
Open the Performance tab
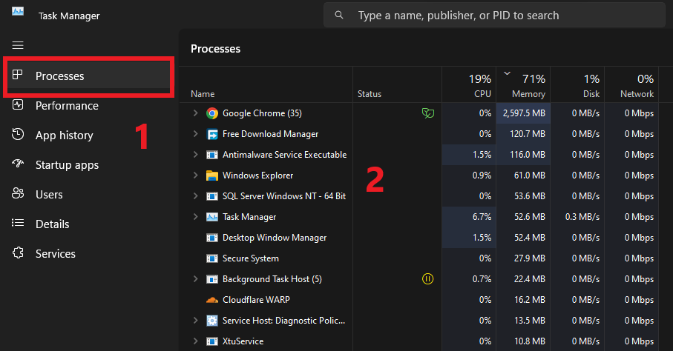(x=67, y=106)
